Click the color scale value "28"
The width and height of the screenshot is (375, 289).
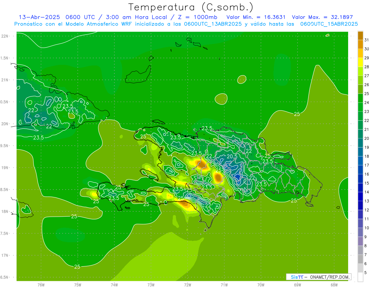367,67
